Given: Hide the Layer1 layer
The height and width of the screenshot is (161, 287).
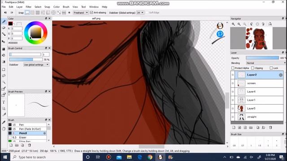Looking at the screenshot, I should pos(233,100).
